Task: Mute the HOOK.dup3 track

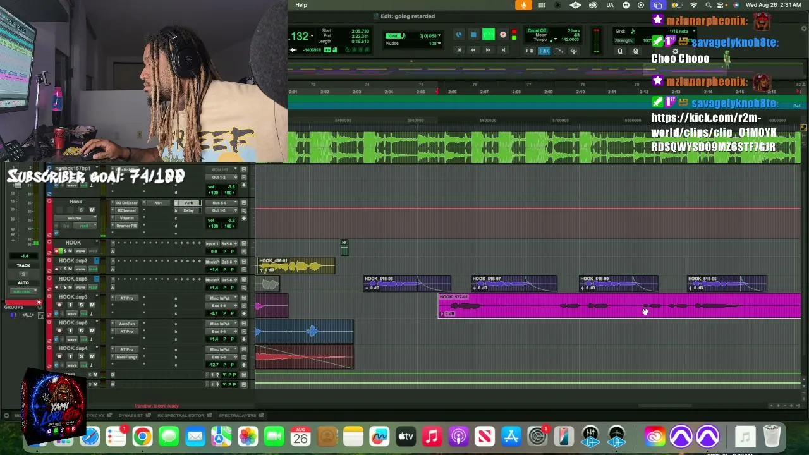Action: click(x=92, y=305)
